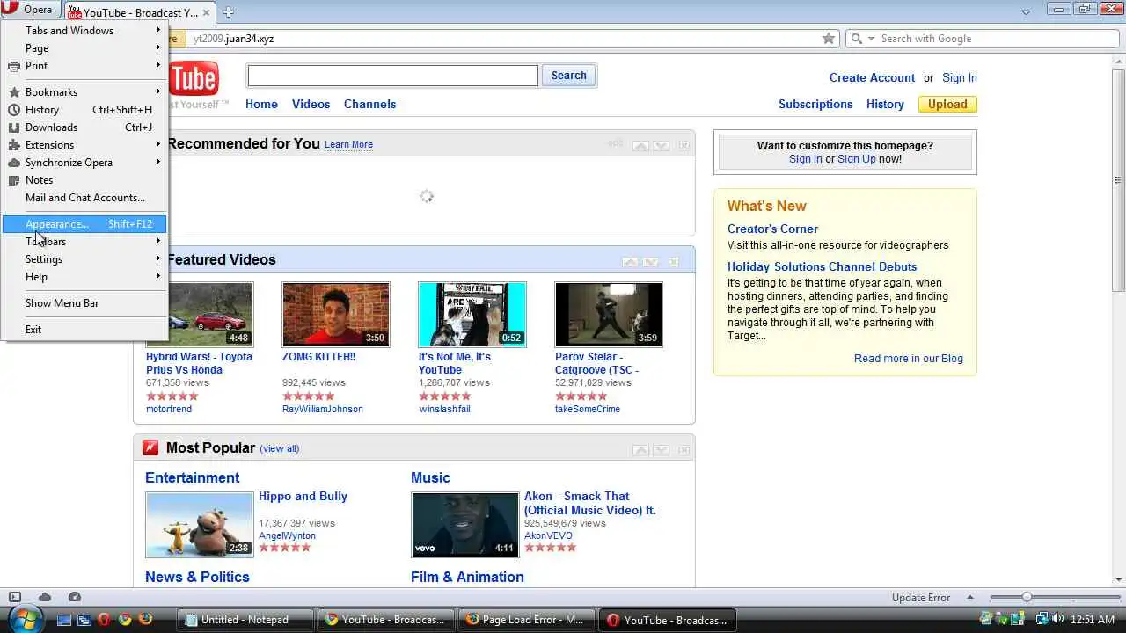Expand Tabs and Windows submenu
The height and width of the screenshot is (633, 1126).
pyautogui.click(x=84, y=31)
